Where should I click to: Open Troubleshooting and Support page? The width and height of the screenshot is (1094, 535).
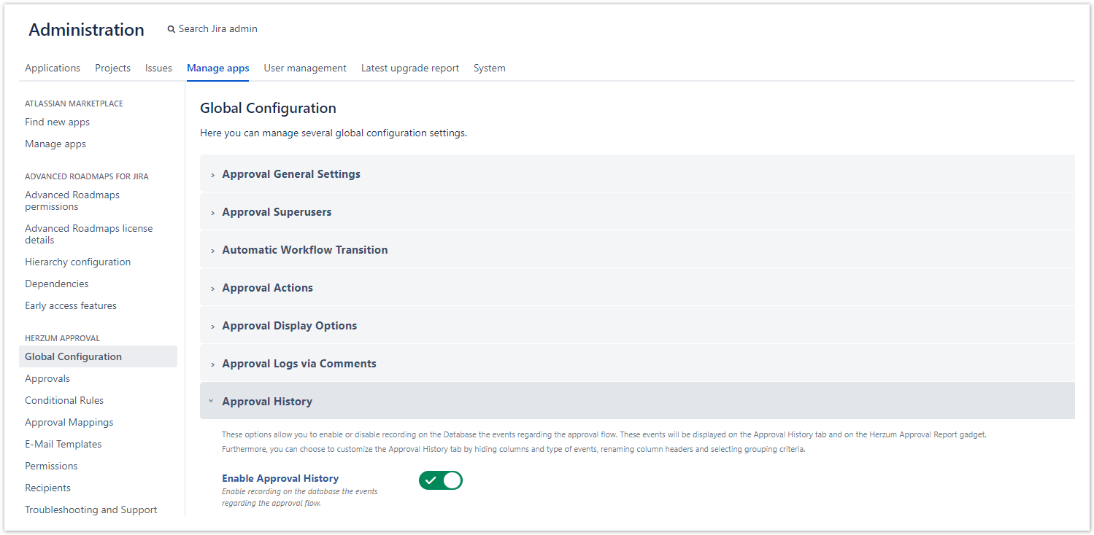point(90,509)
